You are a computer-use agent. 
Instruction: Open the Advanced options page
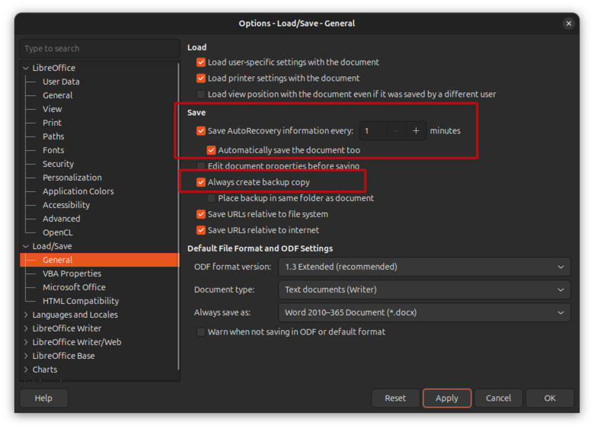pyautogui.click(x=62, y=219)
